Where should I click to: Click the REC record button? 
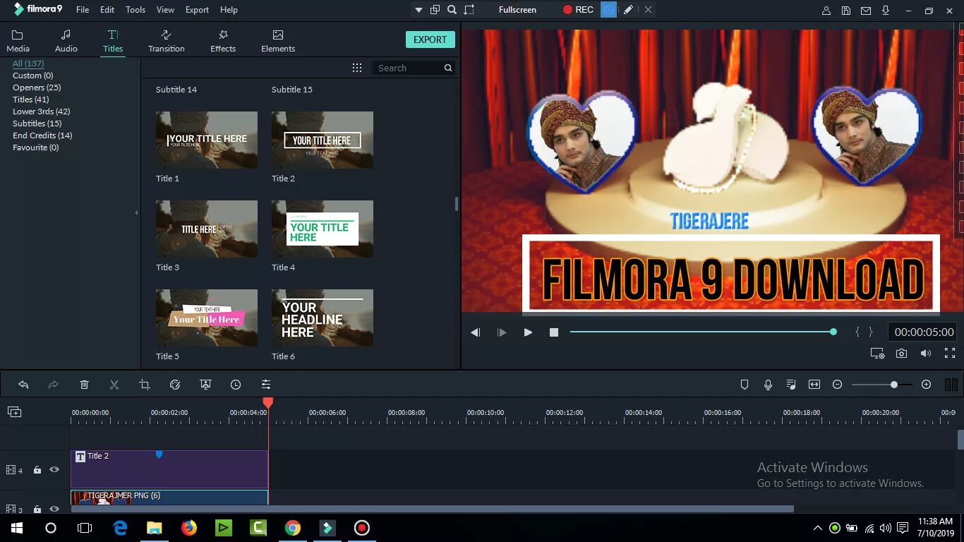[578, 10]
